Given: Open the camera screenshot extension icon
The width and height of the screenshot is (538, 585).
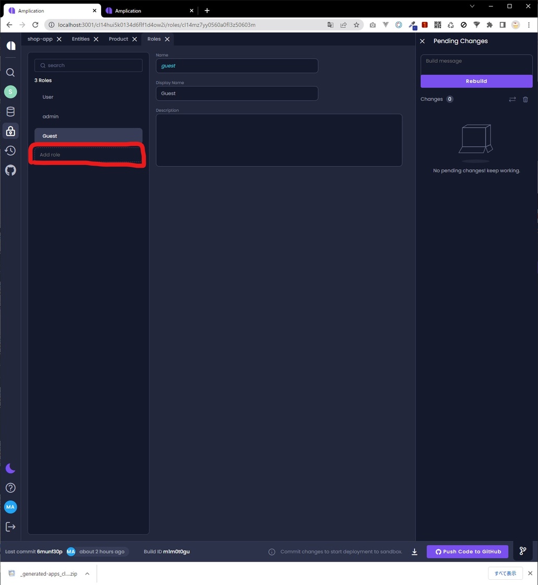Looking at the screenshot, I should [373, 25].
